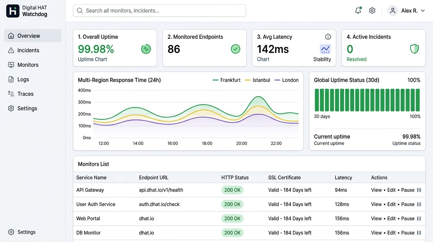Expand the Alex R. account dropdown chevron
The image size is (433, 242).
click(423, 11)
